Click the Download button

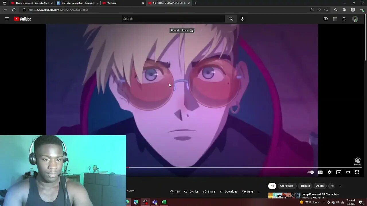click(x=229, y=191)
